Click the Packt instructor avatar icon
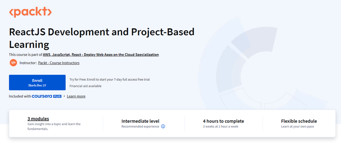Viewport: 341px width, 144px height. pyautogui.click(x=13, y=63)
